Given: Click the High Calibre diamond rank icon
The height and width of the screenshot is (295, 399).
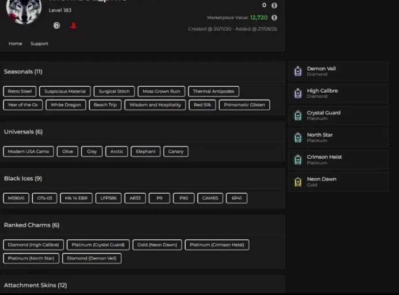Looking at the screenshot, I should tap(298, 93).
